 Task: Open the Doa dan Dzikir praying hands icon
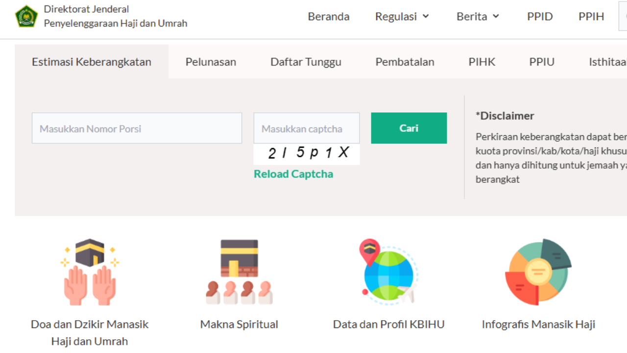[90, 272]
